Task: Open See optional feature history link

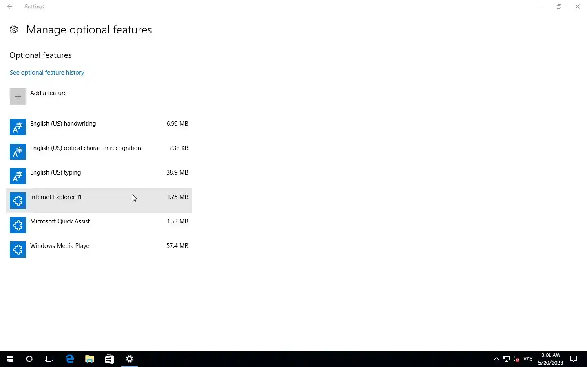Action: click(x=47, y=73)
